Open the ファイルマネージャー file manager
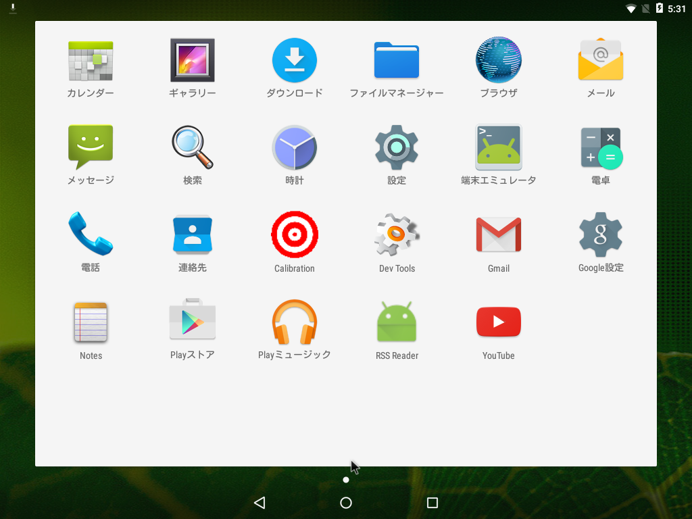This screenshot has width=692, height=519. 396,60
